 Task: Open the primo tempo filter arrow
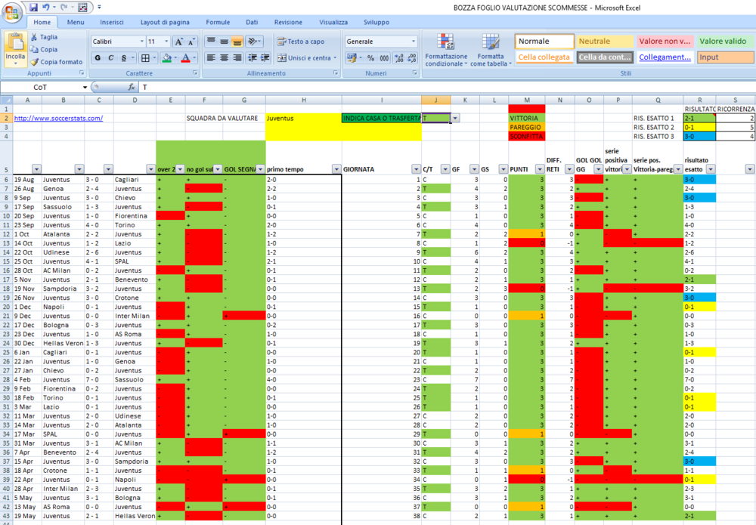[x=336, y=169]
